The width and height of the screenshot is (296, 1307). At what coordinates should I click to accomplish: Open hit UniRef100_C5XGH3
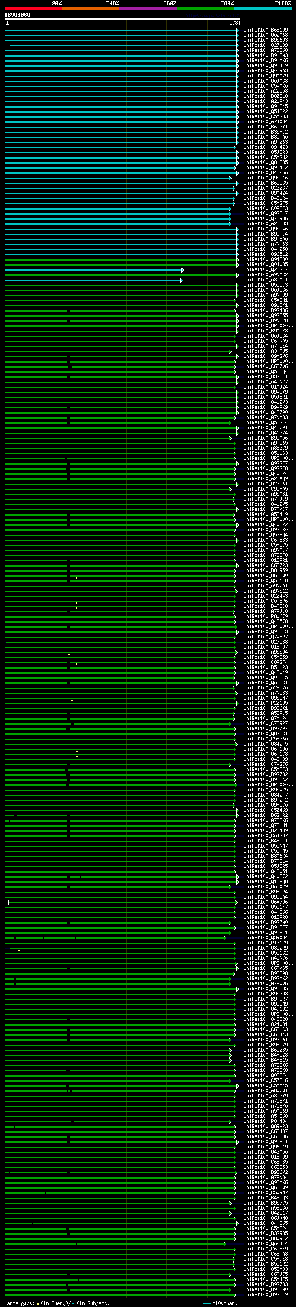265,117
